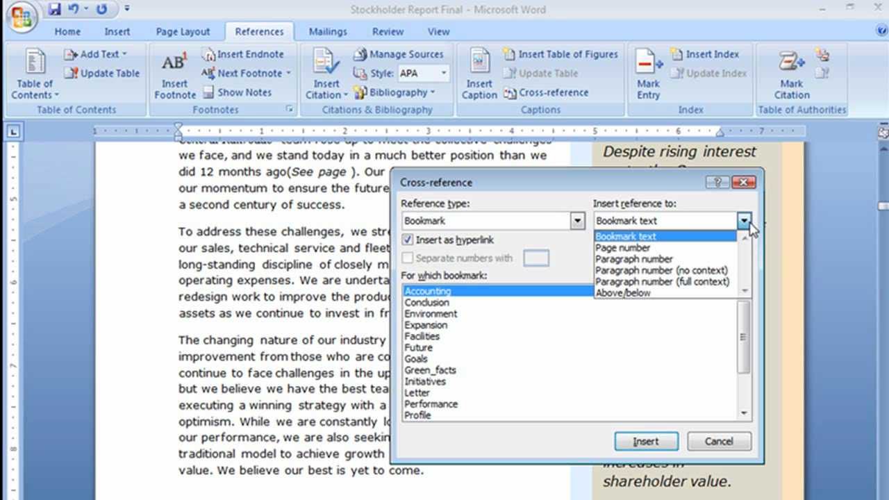
Task: Open the Review tab
Action: (x=388, y=31)
